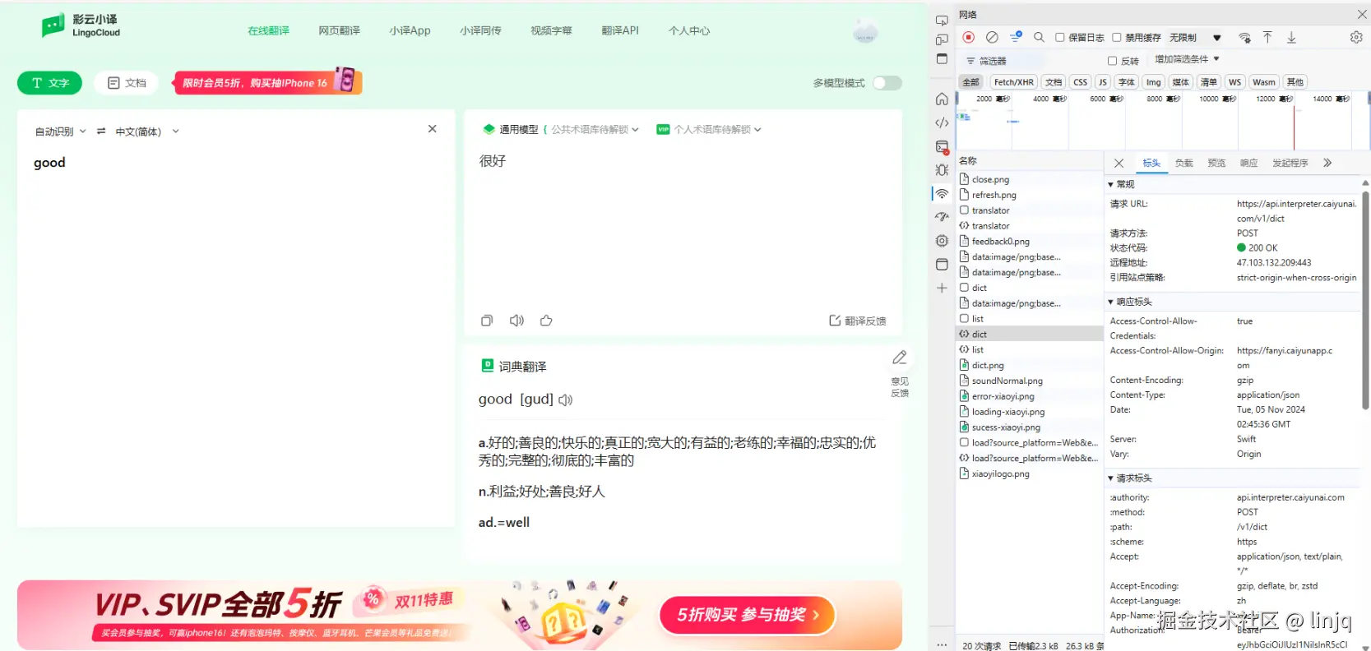Open the 中文(简体) target language dropdown
Viewport: 1371px width, 651px height.
(x=147, y=132)
